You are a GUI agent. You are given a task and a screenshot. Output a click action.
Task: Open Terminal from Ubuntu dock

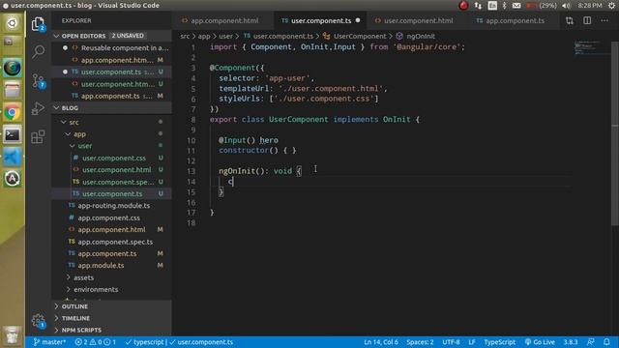pyautogui.click(x=12, y=135)
